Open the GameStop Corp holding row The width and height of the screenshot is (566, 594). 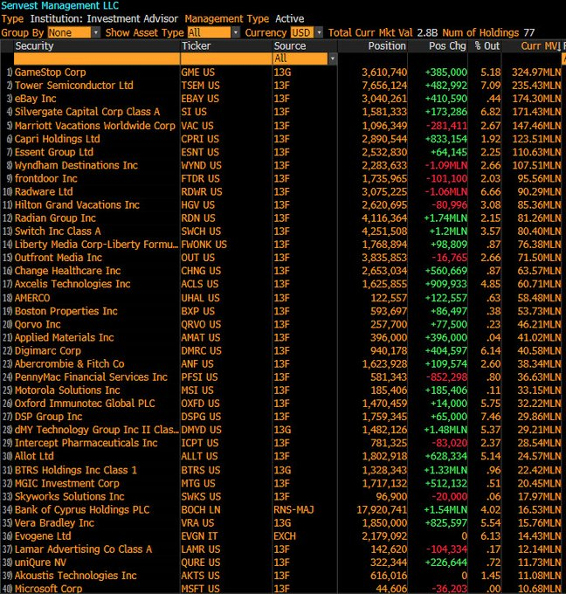(x=283, y=73)
